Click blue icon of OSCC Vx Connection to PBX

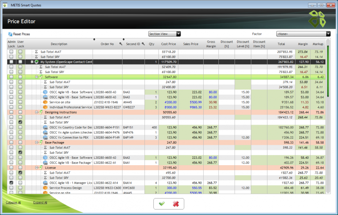tap(45, 137)
